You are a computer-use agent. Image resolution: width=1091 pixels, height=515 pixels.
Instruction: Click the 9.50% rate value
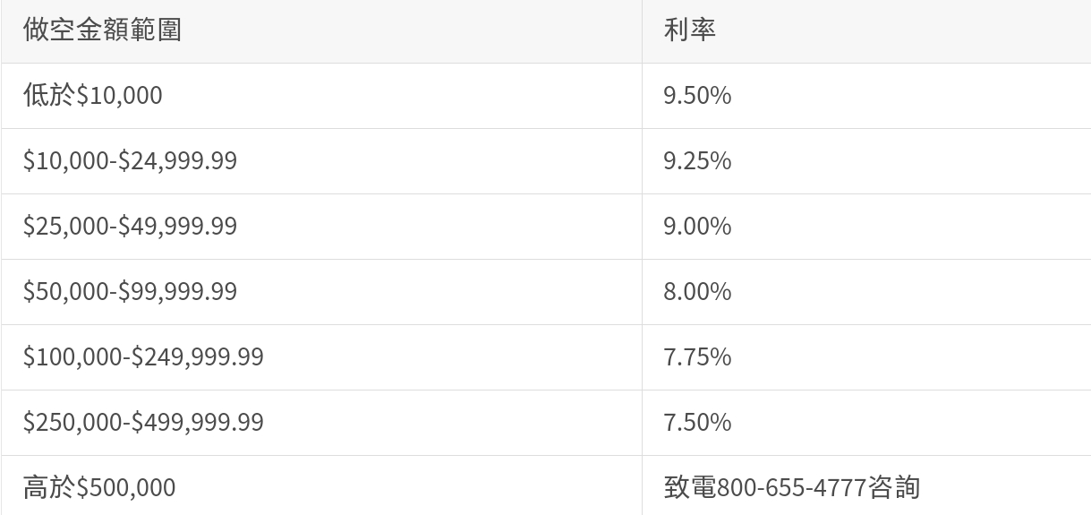[x=697, y=95]
